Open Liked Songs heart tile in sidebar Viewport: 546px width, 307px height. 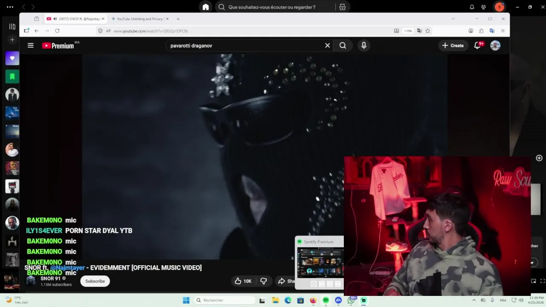coord(12,58)
